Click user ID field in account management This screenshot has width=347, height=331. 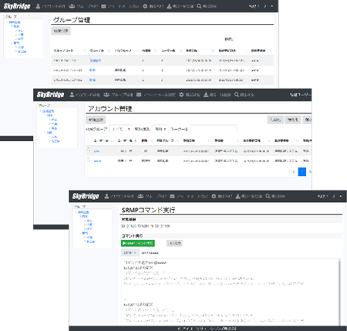(x=214, y=129)
